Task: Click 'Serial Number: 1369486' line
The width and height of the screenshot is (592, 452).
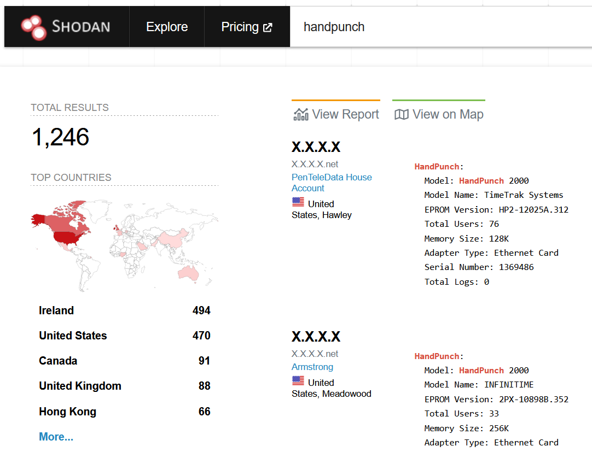Action: [479, 267]
